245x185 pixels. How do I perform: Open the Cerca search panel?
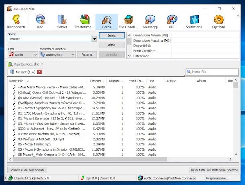click(x=106, y=22)
